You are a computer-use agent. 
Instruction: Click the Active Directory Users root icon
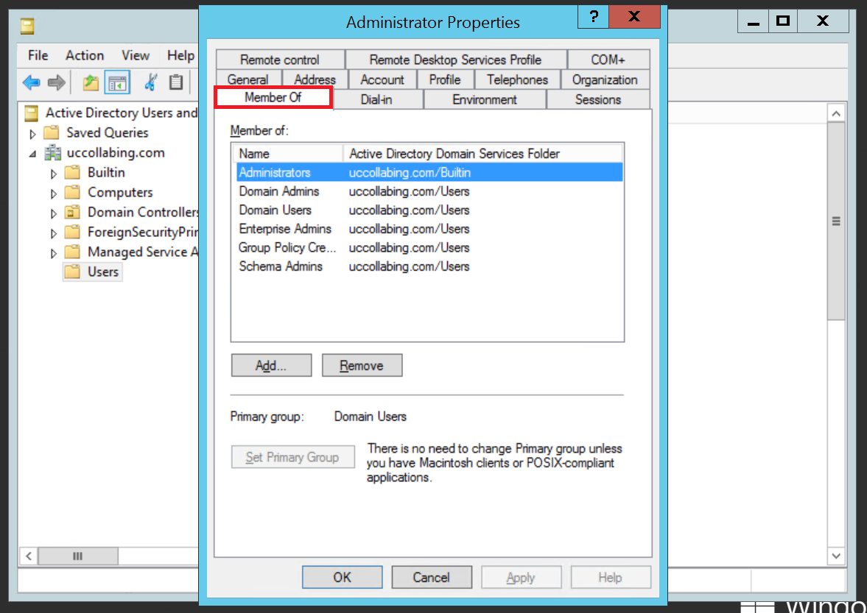32,113
